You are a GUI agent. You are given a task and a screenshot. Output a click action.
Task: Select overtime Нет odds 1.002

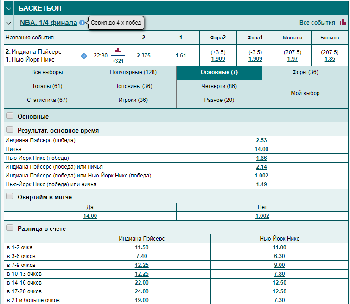[x=262, y=216]
